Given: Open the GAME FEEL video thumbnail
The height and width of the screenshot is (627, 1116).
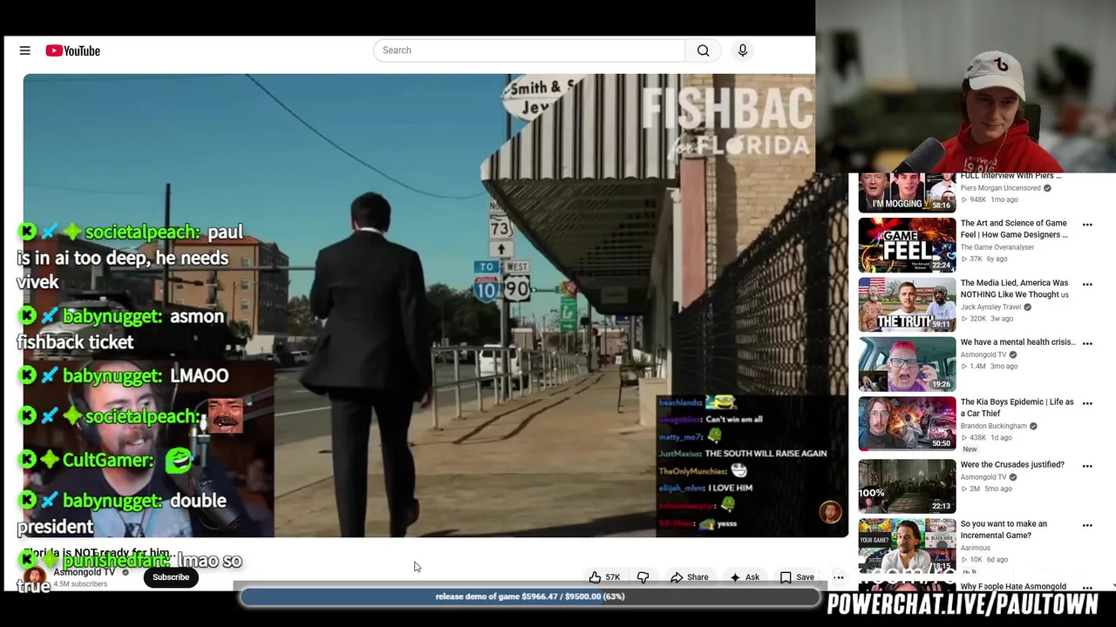Looking at the screenshot, I should tap(907, 245).
